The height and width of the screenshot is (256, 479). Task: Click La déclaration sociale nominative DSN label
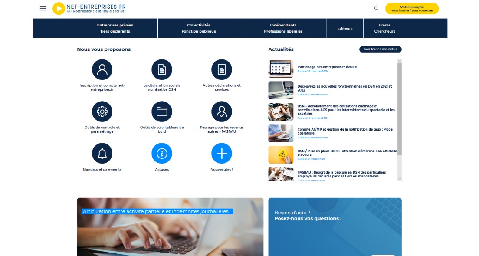click(162, 87)
